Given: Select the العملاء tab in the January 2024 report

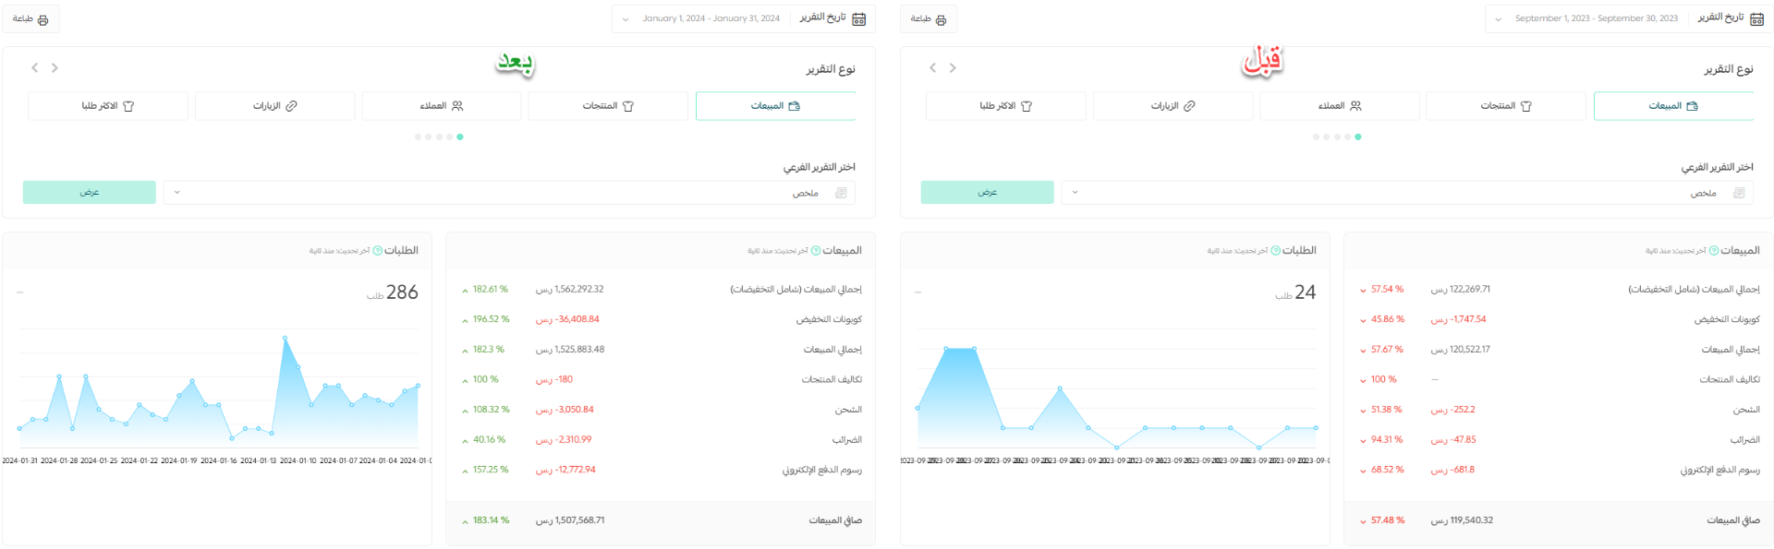Looking at the screenshot, I should (x=442, y=106).
